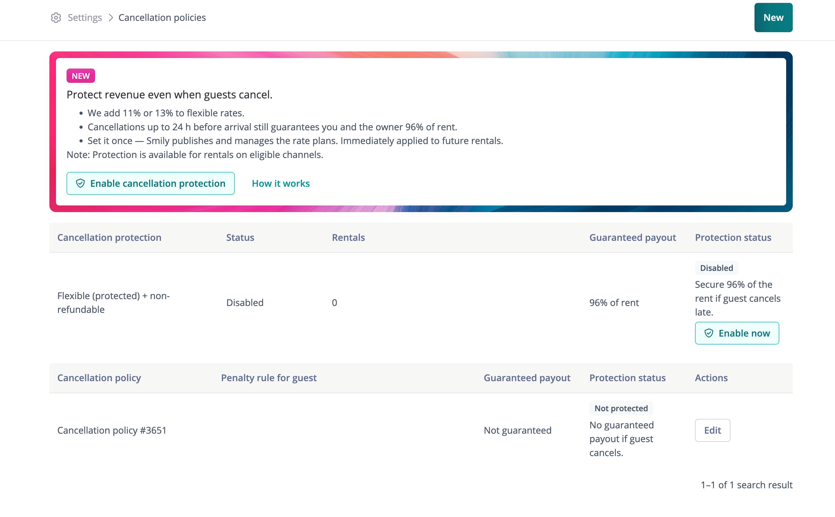The image size is (835, 517).
Task: Click shield icon in Enable cancellation protection
Action: point(81,183)
